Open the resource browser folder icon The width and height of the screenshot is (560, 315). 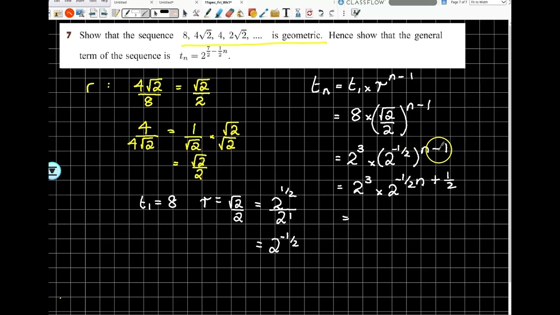point(275,14)
